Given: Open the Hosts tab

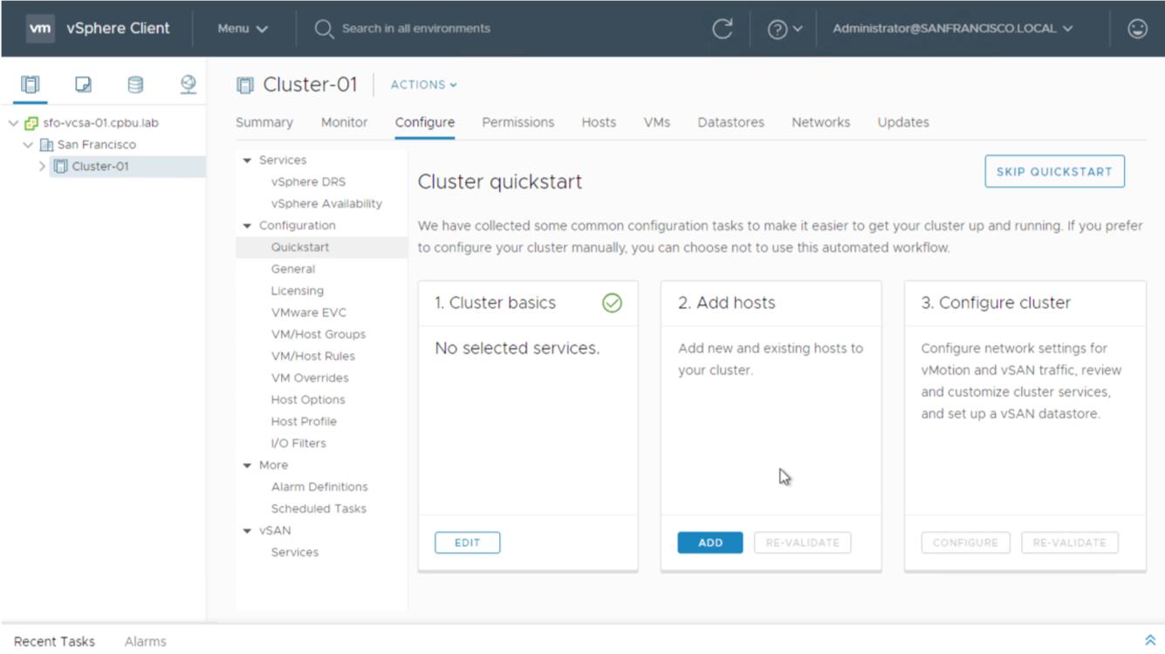Looking at the screenshot, I should 599,122.
